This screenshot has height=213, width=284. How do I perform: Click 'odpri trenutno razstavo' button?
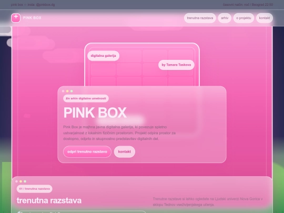(87, 151)
